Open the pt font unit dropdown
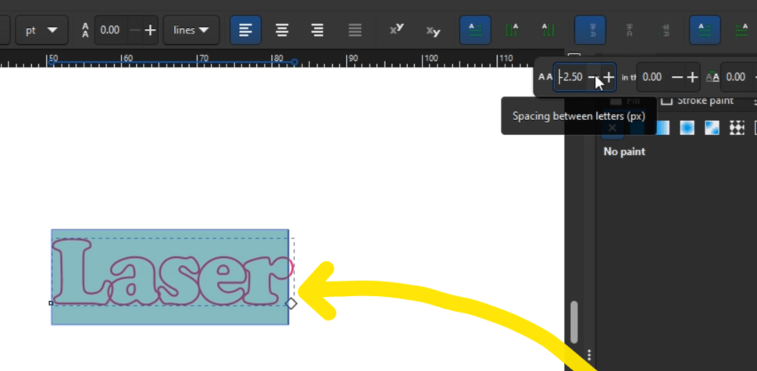757x371 pixels. 41,30
